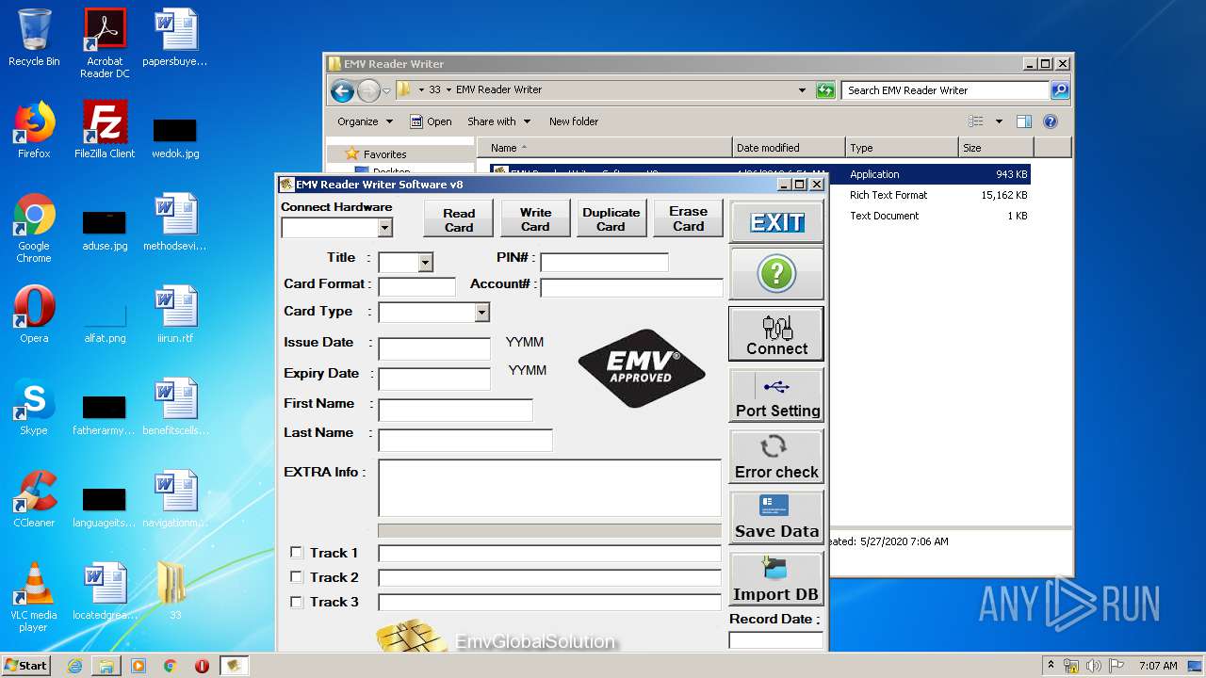1206x678 pixels.
Task: Open CCleaner desktop icon
Action: 34,499
